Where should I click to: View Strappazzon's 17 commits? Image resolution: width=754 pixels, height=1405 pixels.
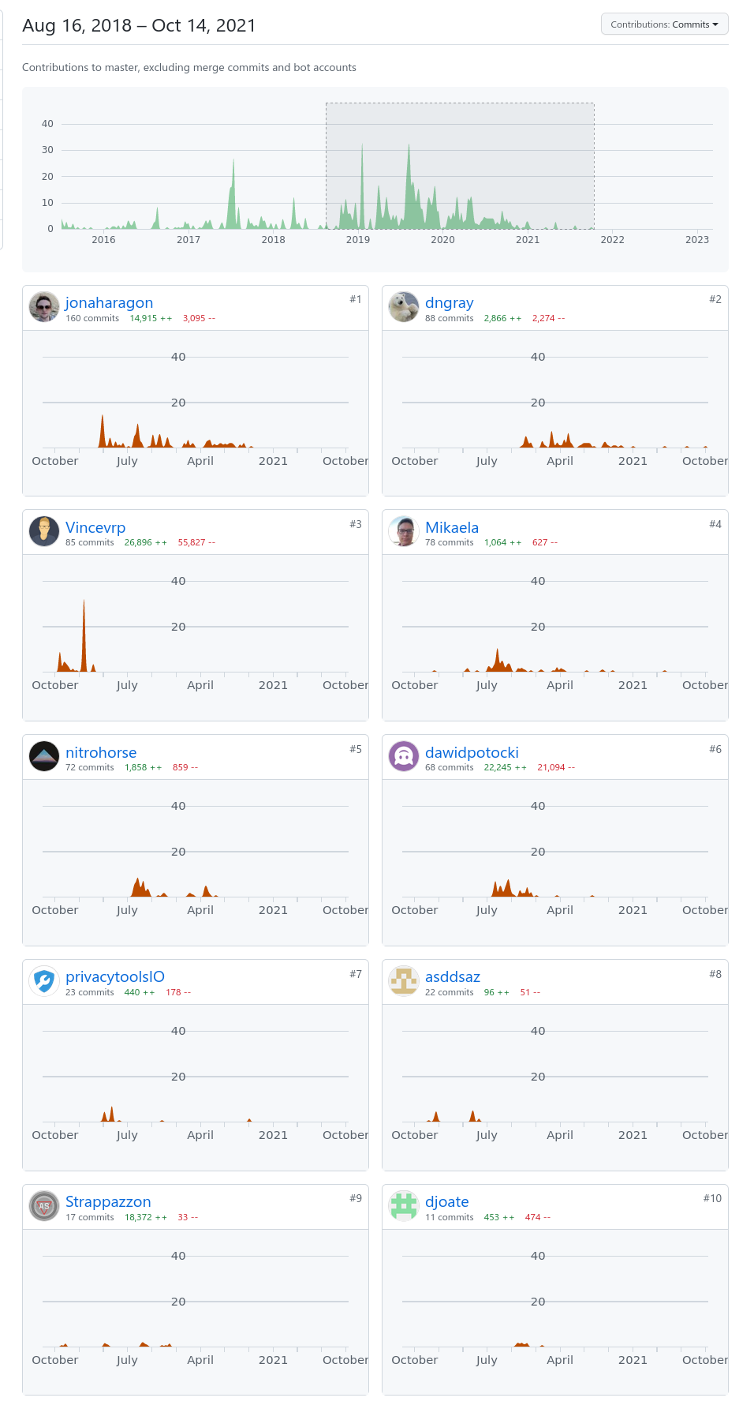(x=90, y=1217)
